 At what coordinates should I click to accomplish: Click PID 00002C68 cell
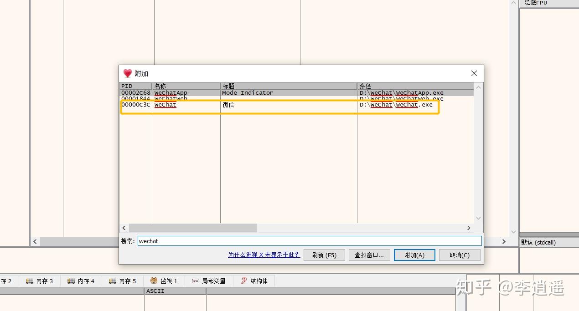(x=135, y=93)
